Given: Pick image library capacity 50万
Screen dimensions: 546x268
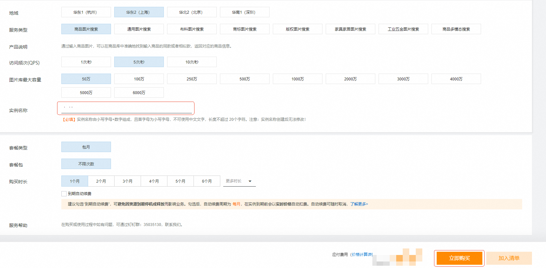Looking at the screenshot, I should (86, 79).
